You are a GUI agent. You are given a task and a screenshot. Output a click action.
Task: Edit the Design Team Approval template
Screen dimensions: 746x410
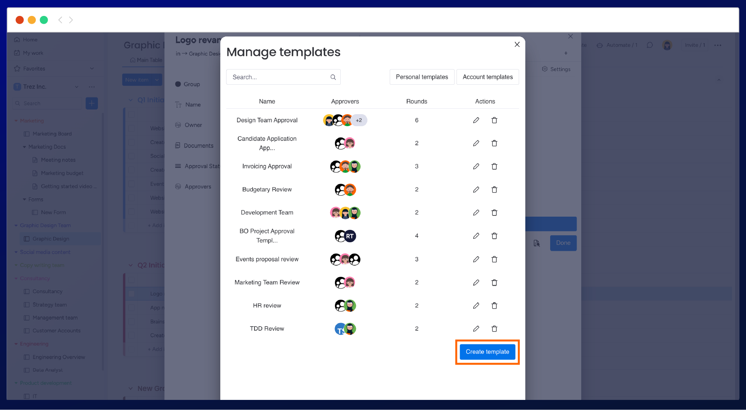476,120
